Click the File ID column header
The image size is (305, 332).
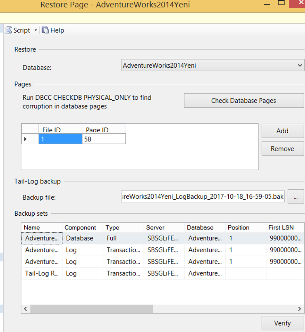tap(60, 129)
